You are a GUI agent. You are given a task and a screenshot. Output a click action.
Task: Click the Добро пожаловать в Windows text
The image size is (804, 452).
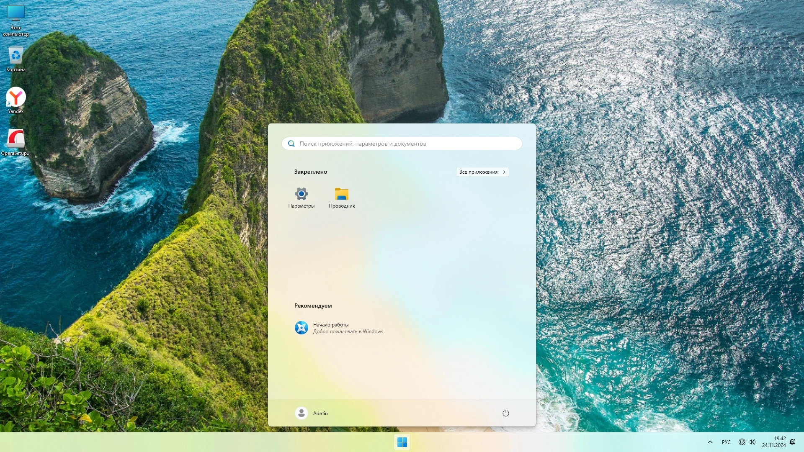point(348,331)
